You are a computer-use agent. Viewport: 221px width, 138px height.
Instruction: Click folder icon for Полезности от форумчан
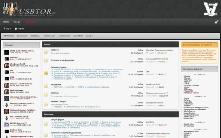click(46, 60)
